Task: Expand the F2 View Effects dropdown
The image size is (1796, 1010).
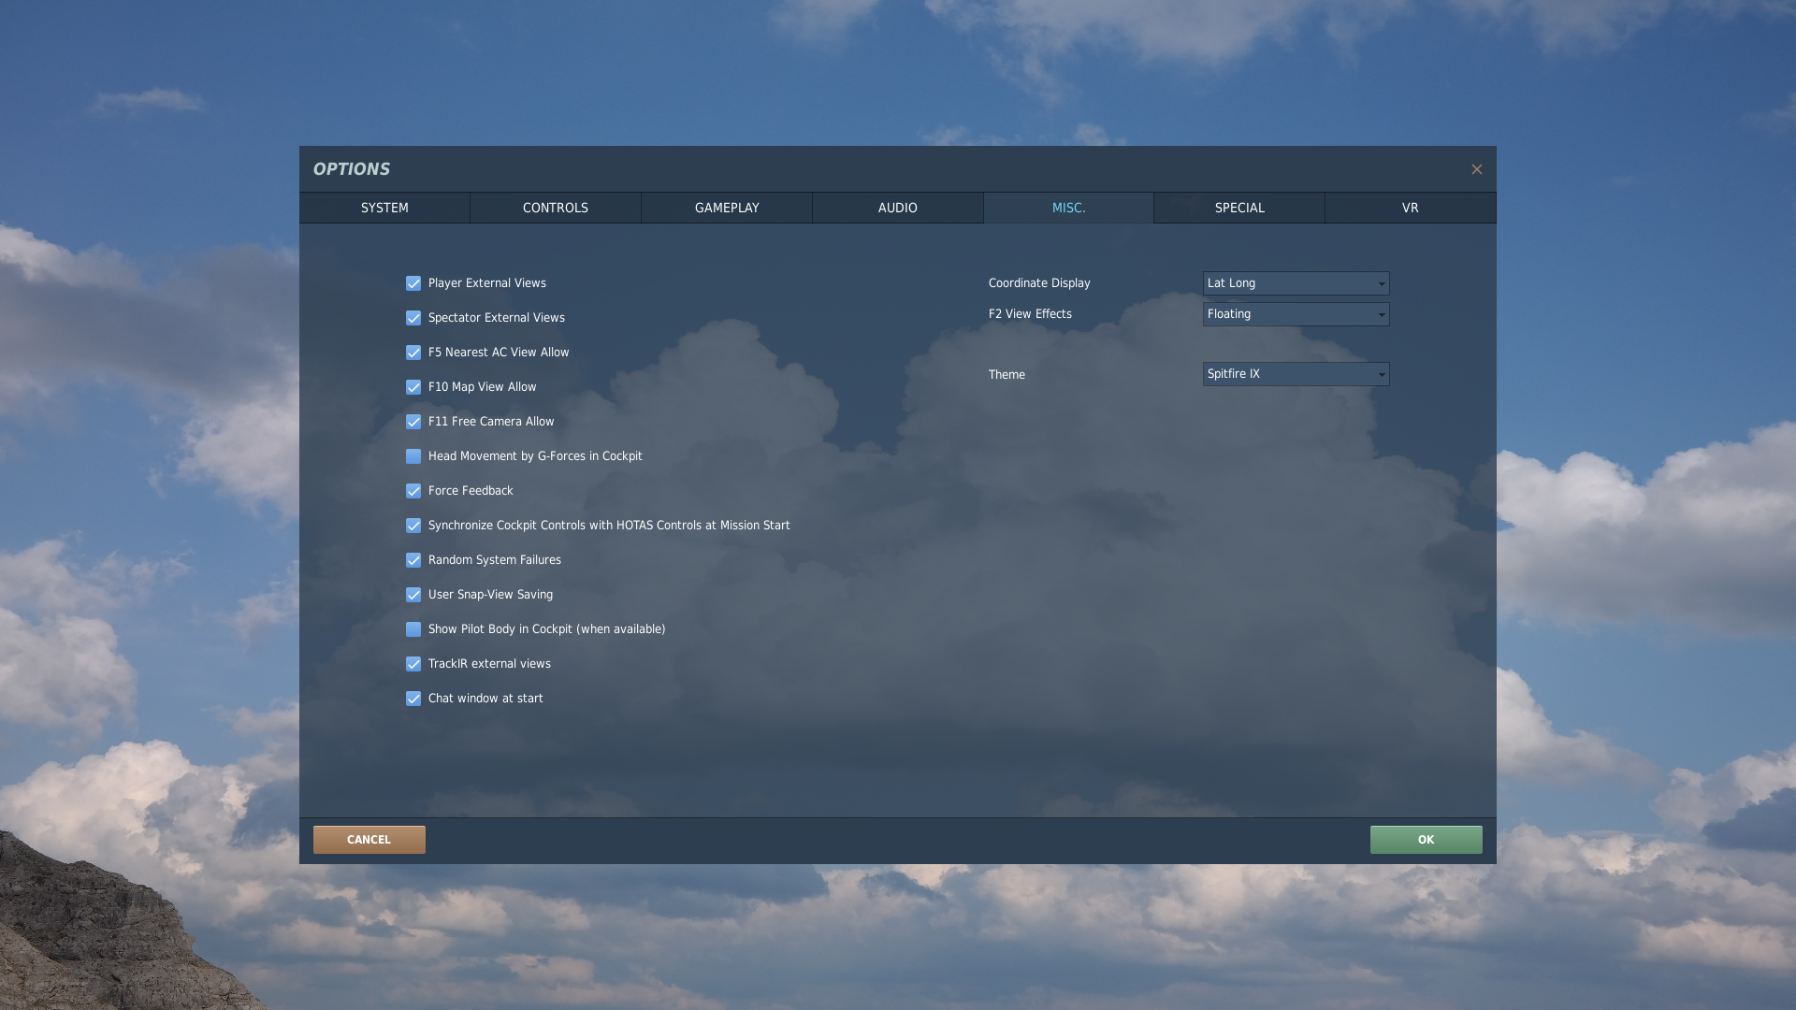Action: 1296,314
